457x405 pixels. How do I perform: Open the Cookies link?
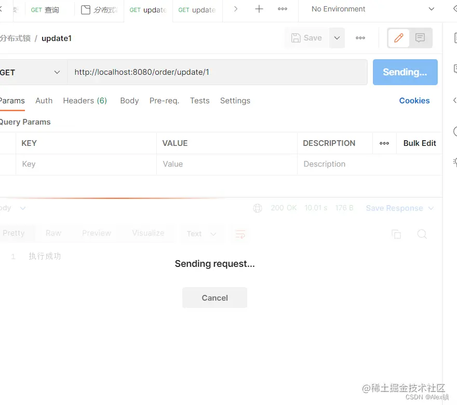[x=414, y=101]
